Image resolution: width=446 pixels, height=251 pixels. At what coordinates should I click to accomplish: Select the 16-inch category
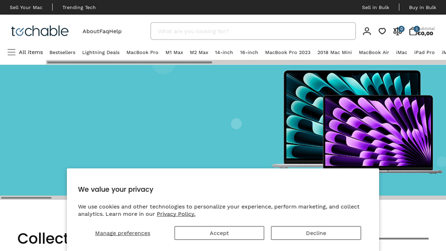tap(249, 52)
